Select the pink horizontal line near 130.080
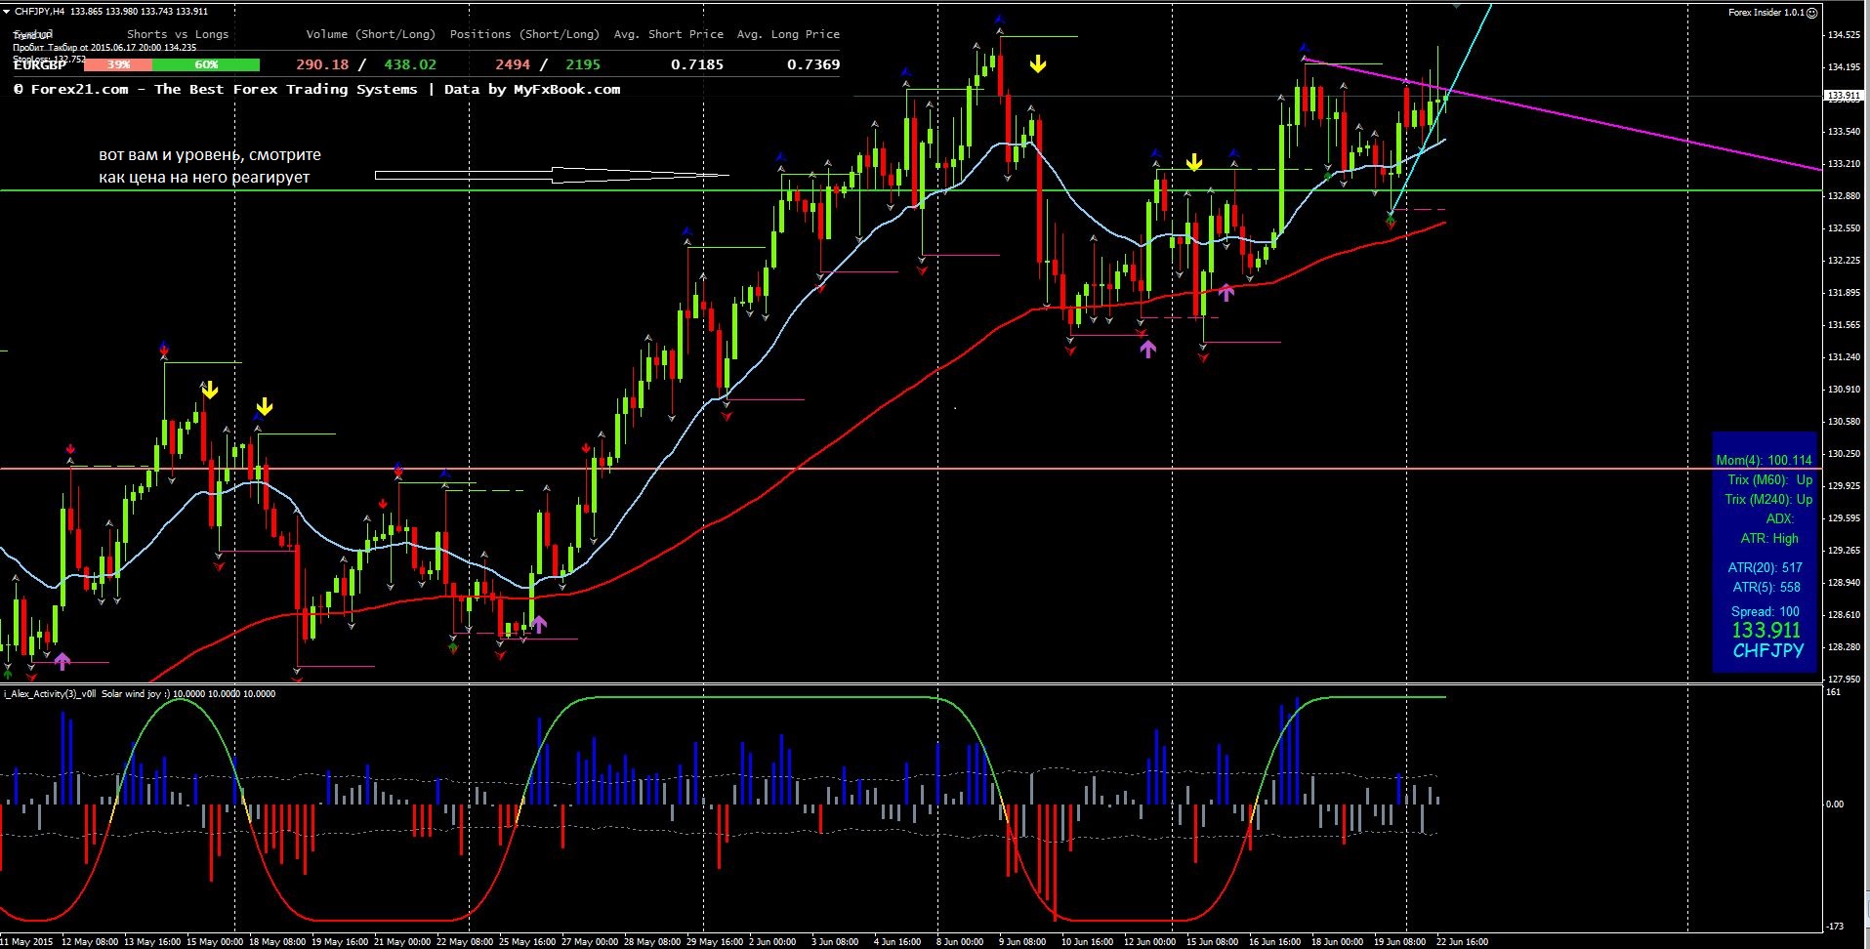This screenshot has height=949, width=1870. pyautogui.click(x=911, y=469)
